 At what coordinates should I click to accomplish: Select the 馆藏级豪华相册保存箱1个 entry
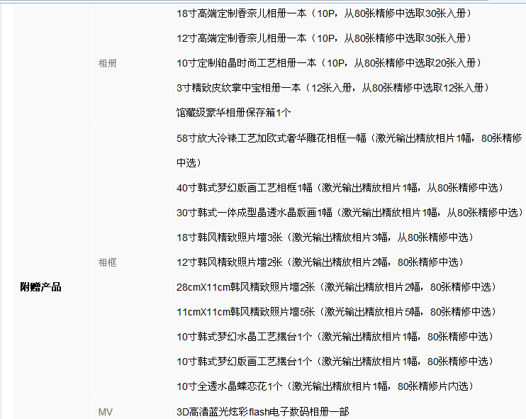click(233, 113)
